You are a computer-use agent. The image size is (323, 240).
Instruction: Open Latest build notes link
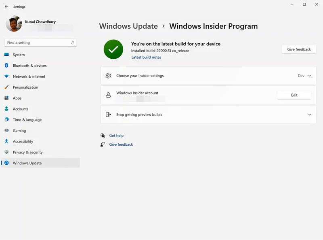pos(146,57)
